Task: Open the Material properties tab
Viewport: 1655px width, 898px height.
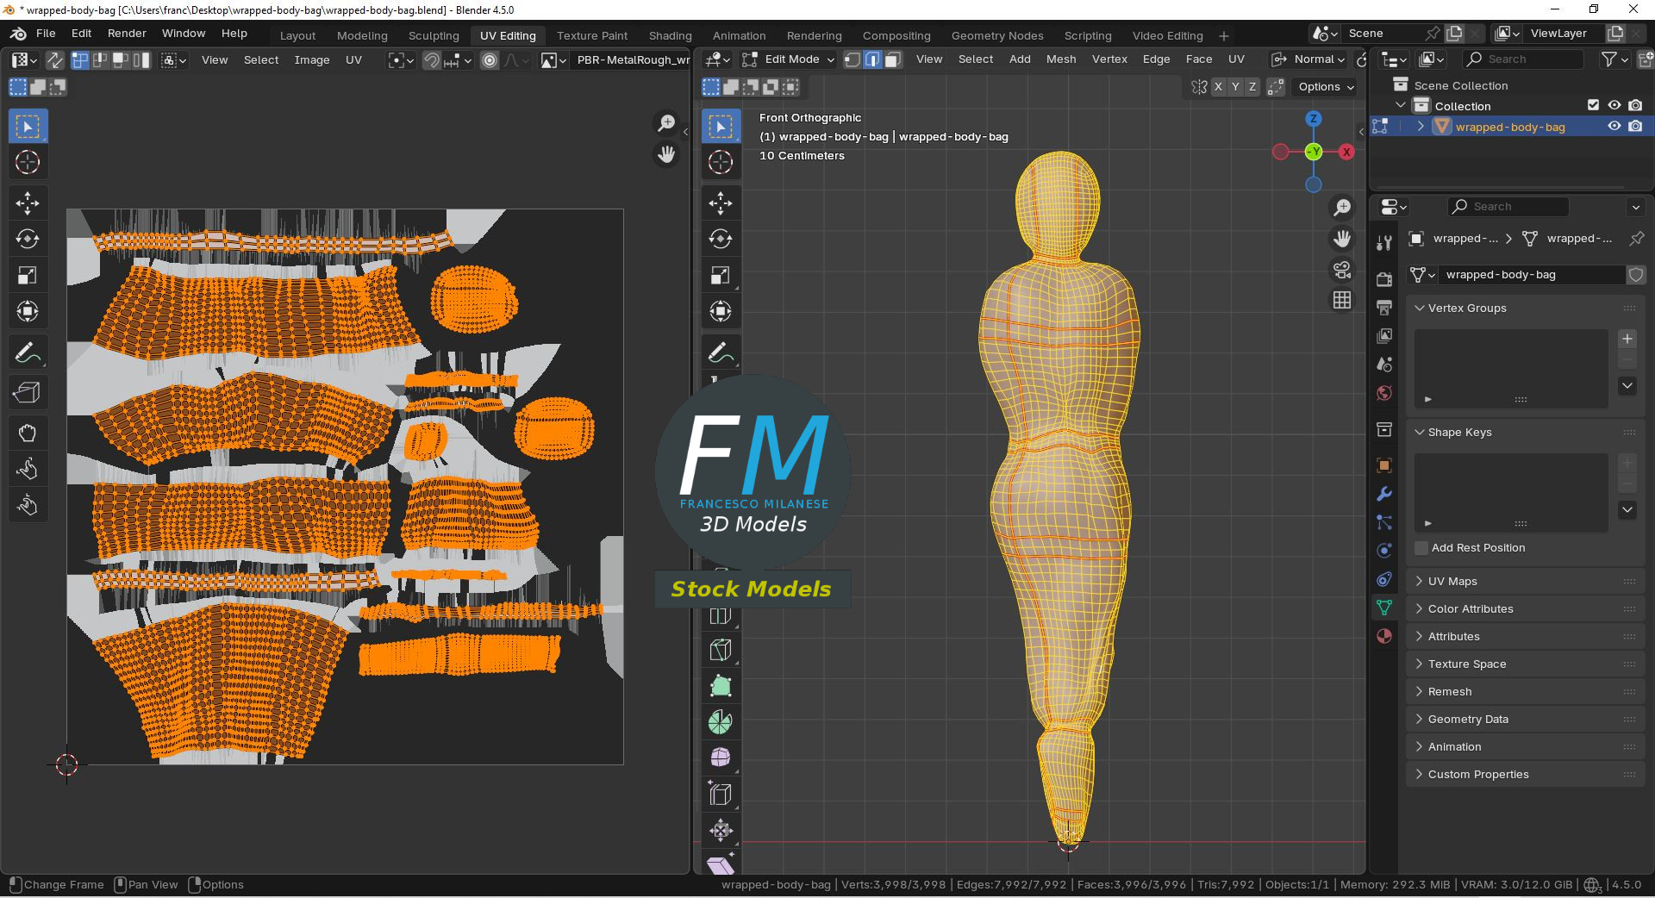Action: click(x=1384, y=636)
